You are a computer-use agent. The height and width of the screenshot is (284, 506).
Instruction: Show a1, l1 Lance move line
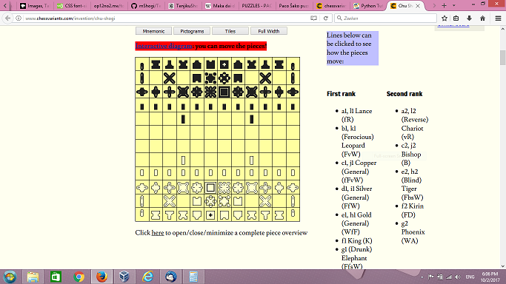356,115
